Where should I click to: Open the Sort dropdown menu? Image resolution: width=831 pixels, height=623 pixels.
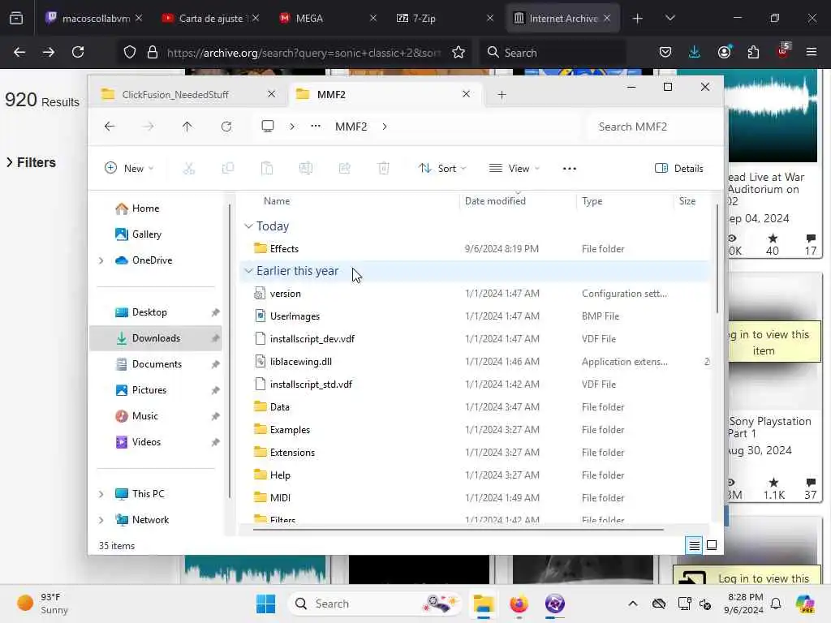(x=442, y=169)
